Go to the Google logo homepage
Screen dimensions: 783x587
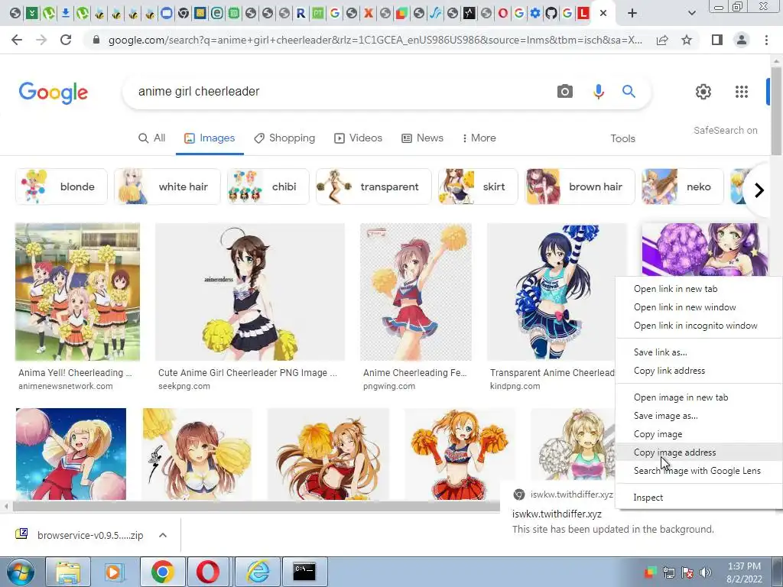[54, 92]
